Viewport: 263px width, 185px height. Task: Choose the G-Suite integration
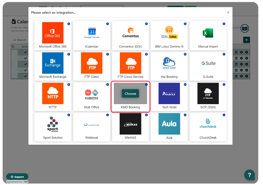(208, 66)
